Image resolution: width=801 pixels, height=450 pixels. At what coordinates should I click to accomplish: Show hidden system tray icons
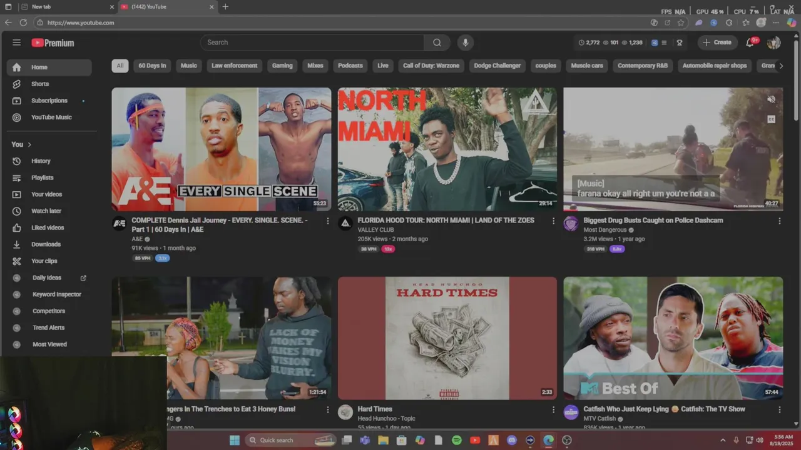(x=723, y=440)
